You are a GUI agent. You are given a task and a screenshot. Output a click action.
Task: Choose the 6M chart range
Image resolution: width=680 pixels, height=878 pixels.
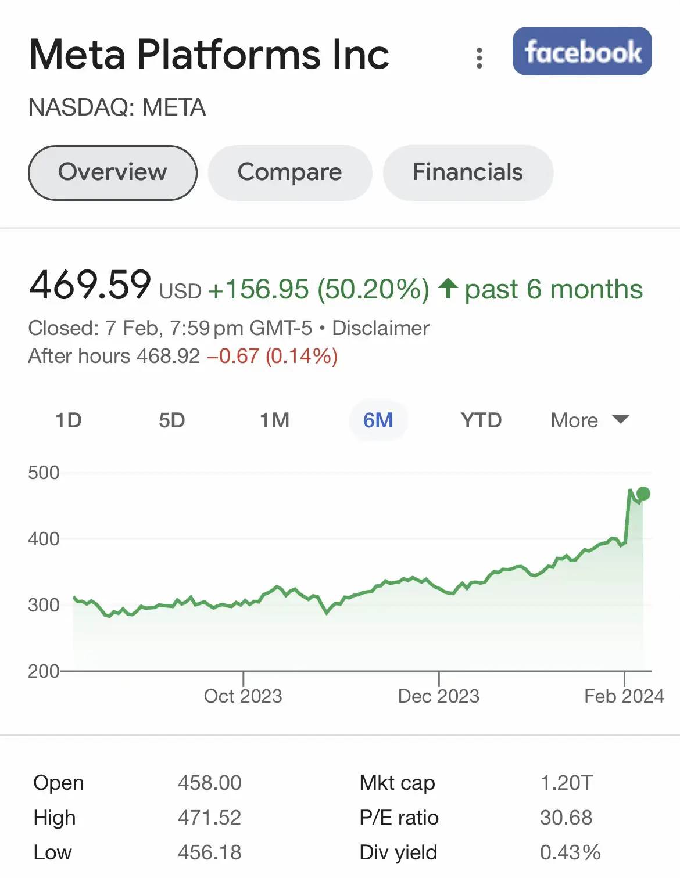378,420
